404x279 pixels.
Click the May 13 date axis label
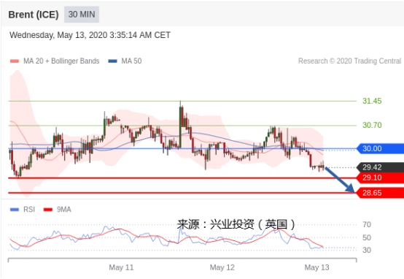(316, 267)
